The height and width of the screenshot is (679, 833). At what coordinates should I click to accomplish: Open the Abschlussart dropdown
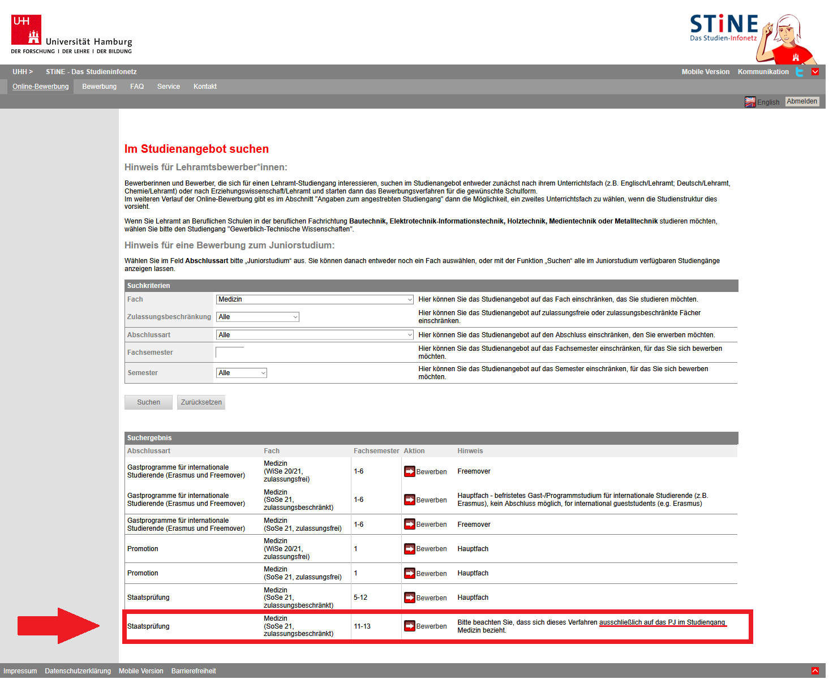coord(315,335)
